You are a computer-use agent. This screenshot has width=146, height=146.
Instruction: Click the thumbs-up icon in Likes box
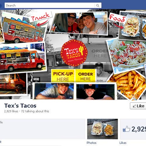[126, 129]
